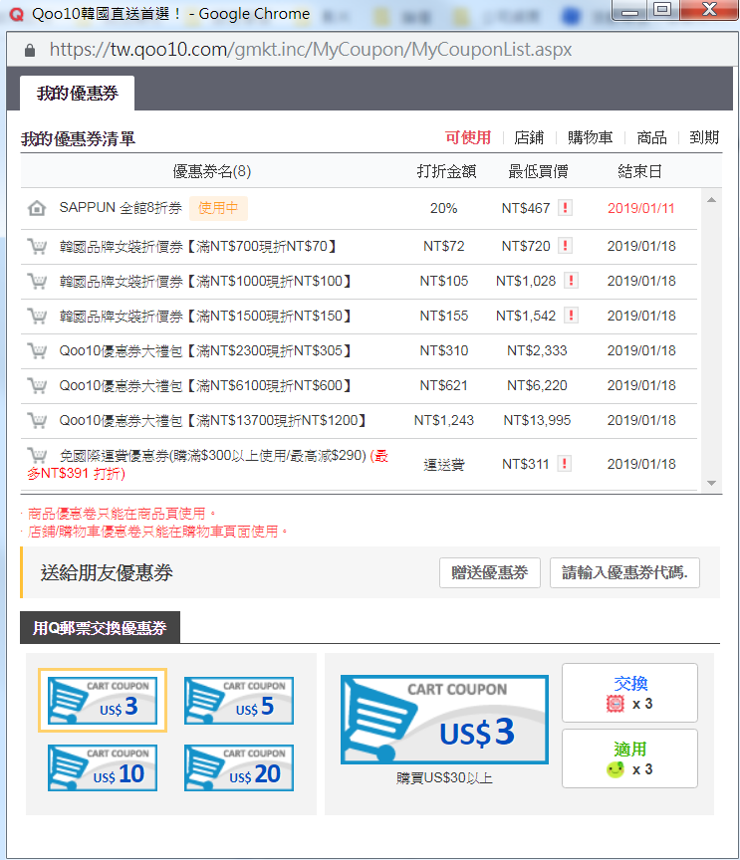The width and height of the screenshot is (740, 860).
Task: Select the US$20 cart coupon thumbnail
Action: [x=239, y=767]
